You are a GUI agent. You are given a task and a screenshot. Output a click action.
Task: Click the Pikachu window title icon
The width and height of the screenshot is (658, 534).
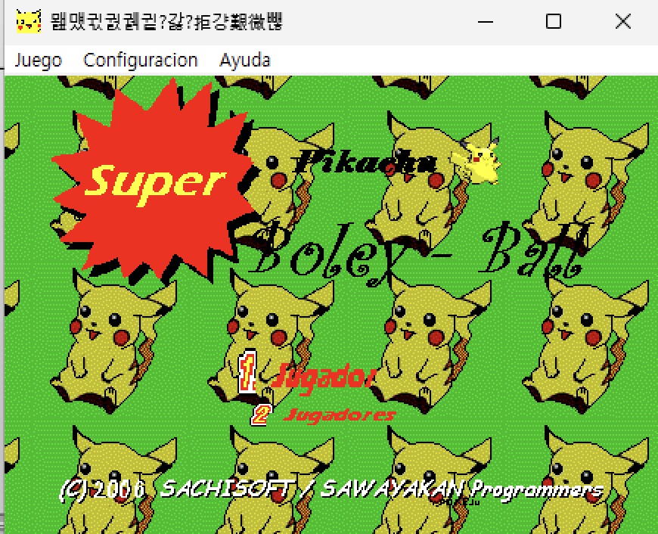pyautogui.click(x=29, y=21)
